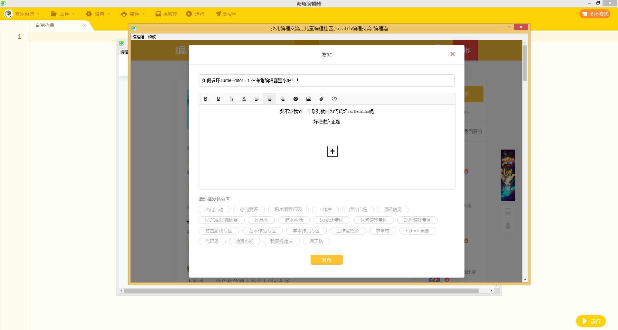Choose the Python乐园 tag
This screenshot has width=618, height=330.
coord(418,231)
